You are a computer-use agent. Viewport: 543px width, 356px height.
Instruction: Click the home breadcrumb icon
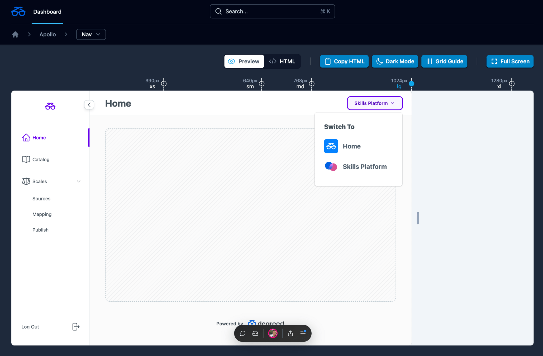[x=15, y=35]
